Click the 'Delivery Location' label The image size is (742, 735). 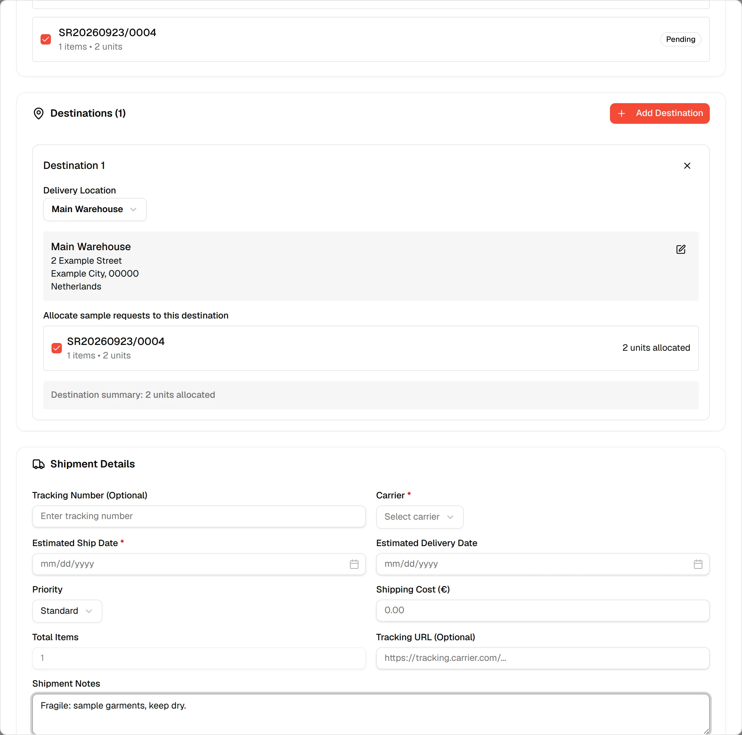[80, 191]
